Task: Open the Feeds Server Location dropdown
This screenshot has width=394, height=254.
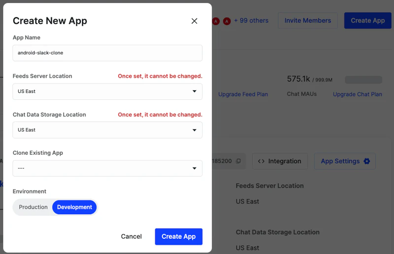Action: coord(107,91)
